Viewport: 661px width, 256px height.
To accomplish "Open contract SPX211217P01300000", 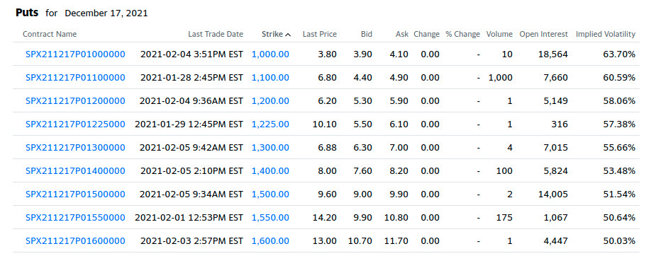I will [x=75, y=148].
